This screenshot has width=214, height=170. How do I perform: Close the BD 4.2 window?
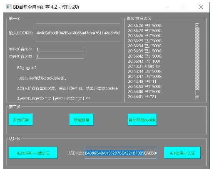tap(201, 7)
